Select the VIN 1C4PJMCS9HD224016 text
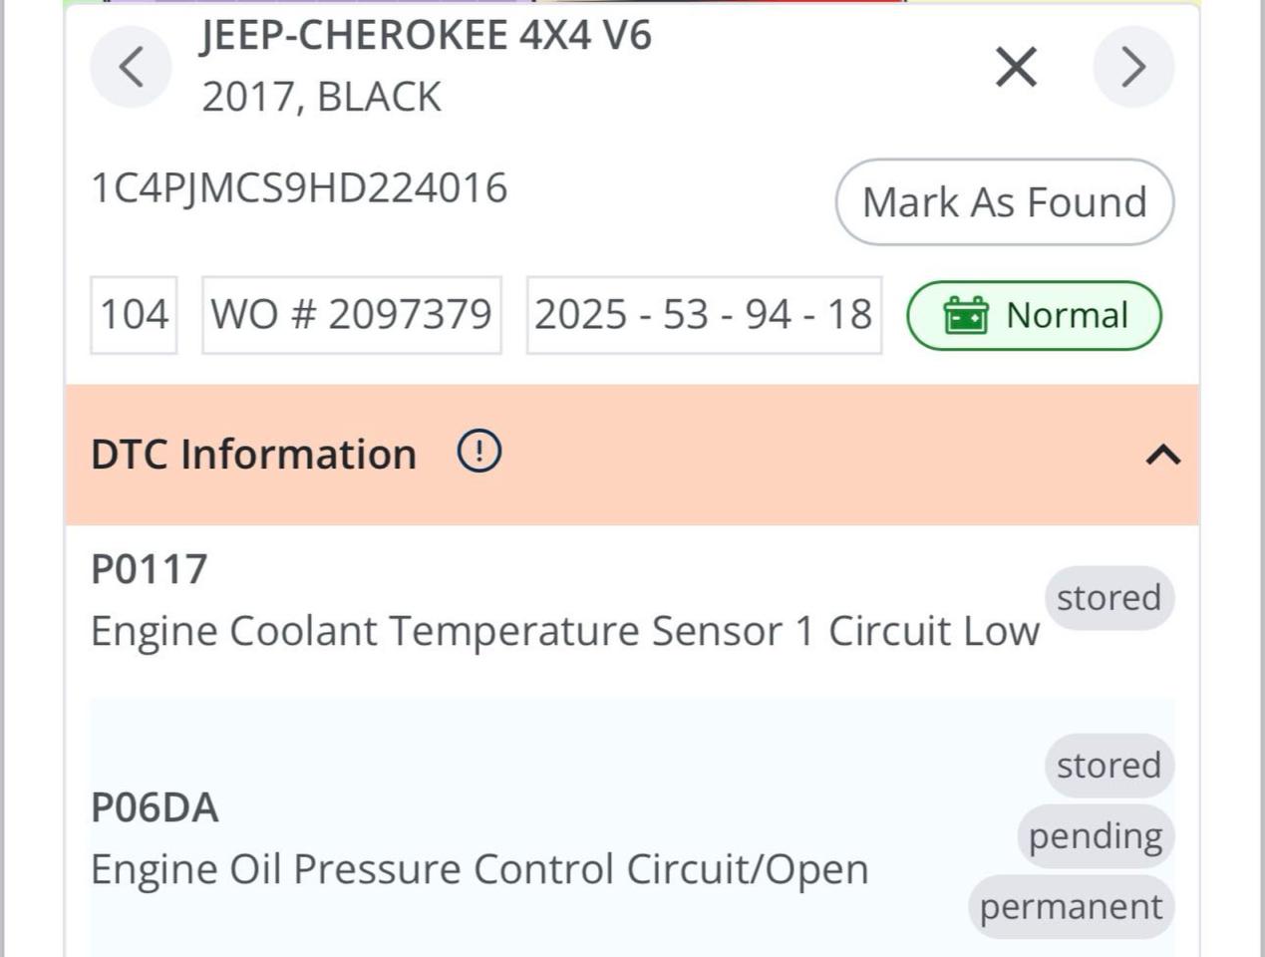This screenshot has width=1265, height=957. coord(299,187)
